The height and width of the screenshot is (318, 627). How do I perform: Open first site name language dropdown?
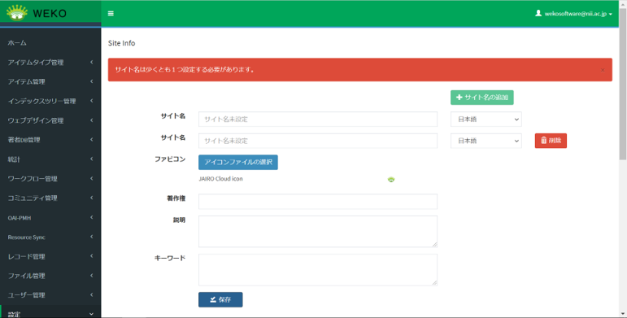pos(485,120)
